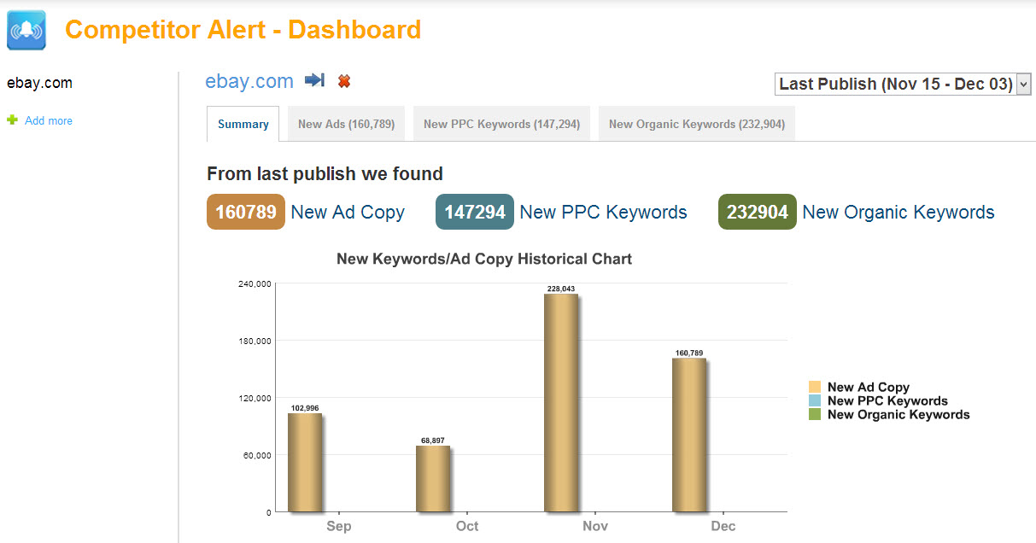
Task: Click the December bar in the chart
Action: pos(689,435)
